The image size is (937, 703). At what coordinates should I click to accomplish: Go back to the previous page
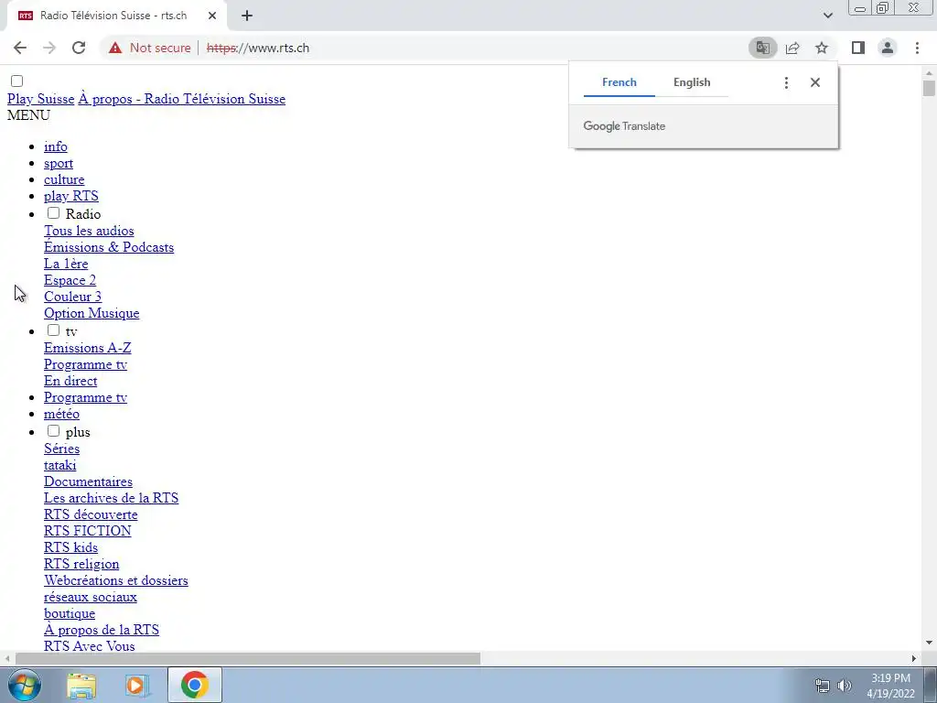click(x=20, y=48)
